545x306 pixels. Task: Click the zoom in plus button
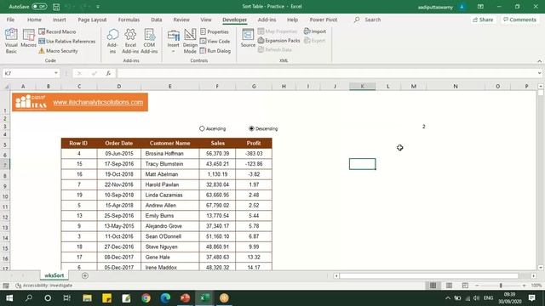click(x=525, y=286)
